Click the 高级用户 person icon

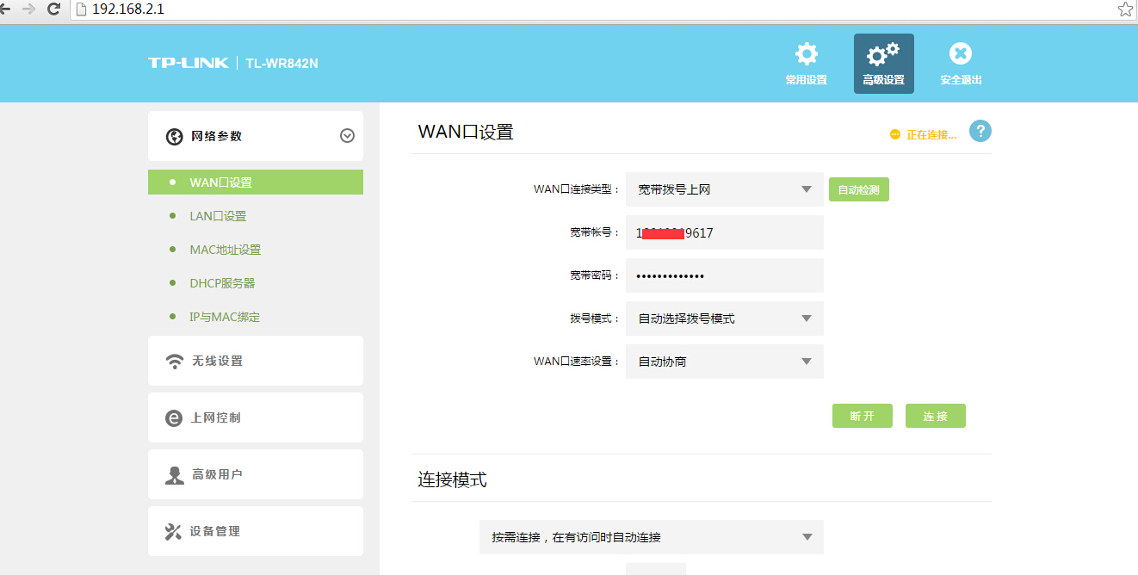point(174,475)
